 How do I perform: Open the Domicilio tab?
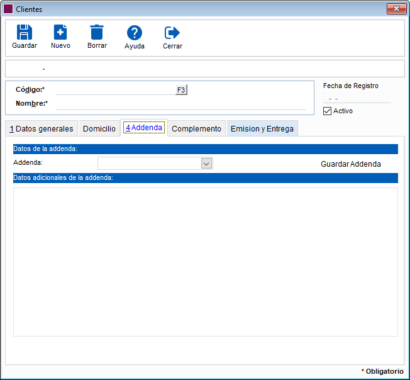[x=99, y=129]
